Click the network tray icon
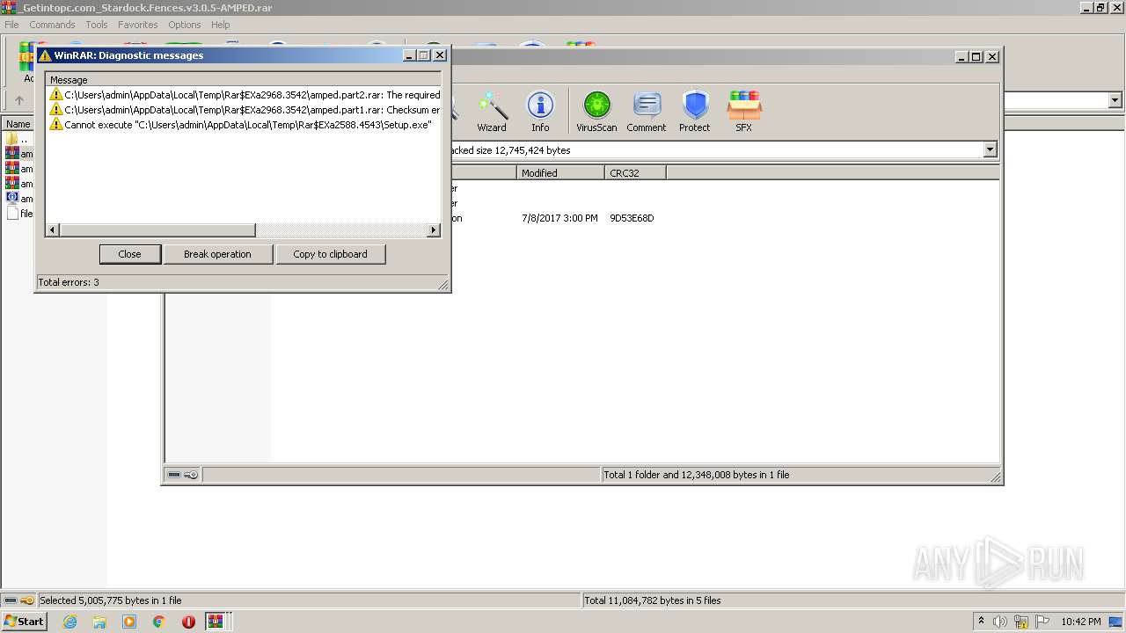Viewport: 1126px width, 633px height. click(1021, 622)
